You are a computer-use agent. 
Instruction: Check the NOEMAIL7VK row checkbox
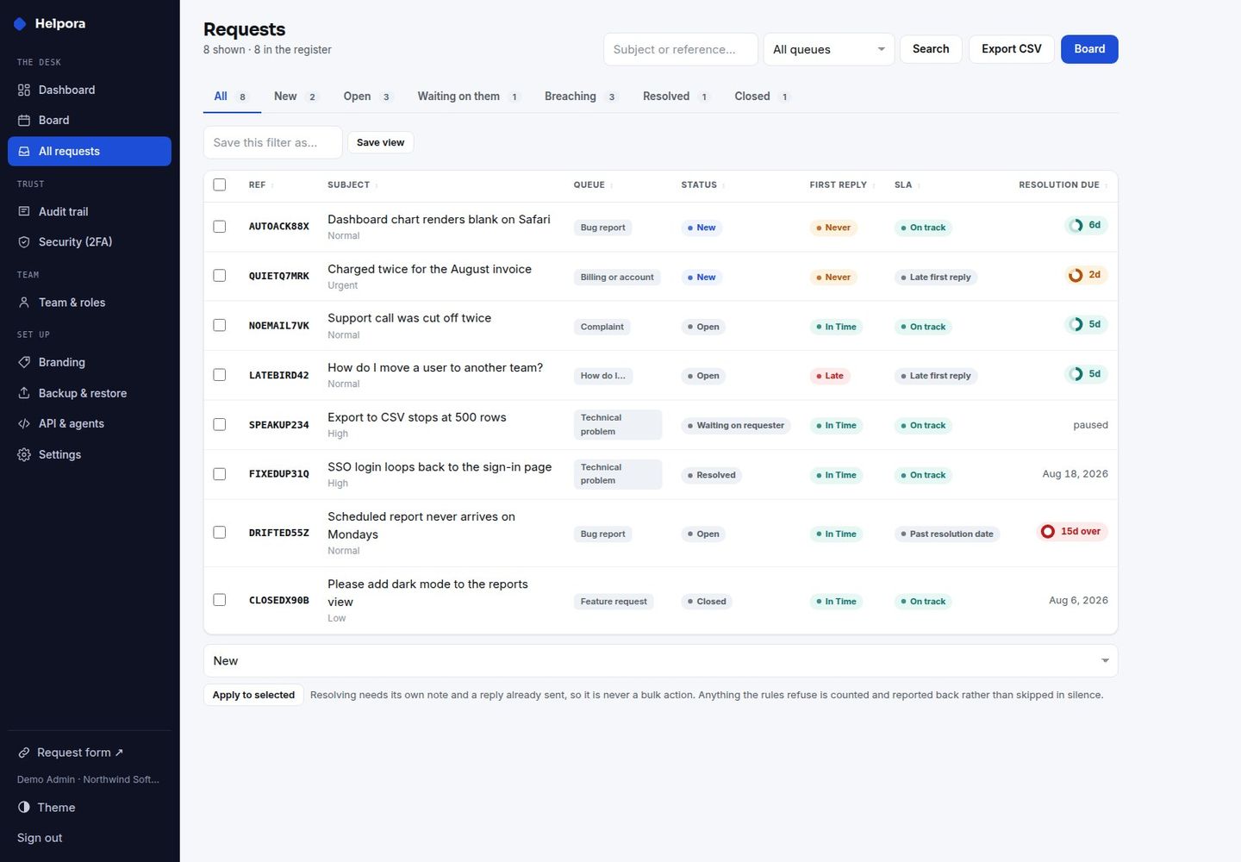click(220, 326)
